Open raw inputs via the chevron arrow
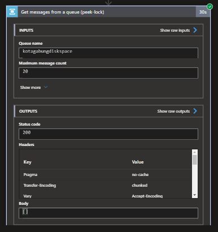The width and height of the screenshot is (218, 232). [195, 30]
